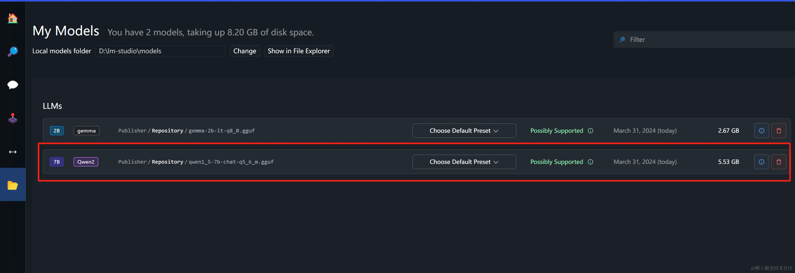The image size is (795, 273).
Task: Select the Qwen2 architecture tag
Action: pos(86,162)
